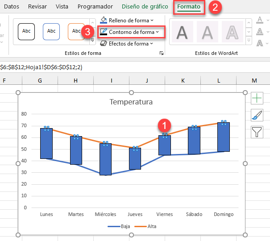Select the Sábado blue bar
This screenshot has width=270, height=241.
194,141
